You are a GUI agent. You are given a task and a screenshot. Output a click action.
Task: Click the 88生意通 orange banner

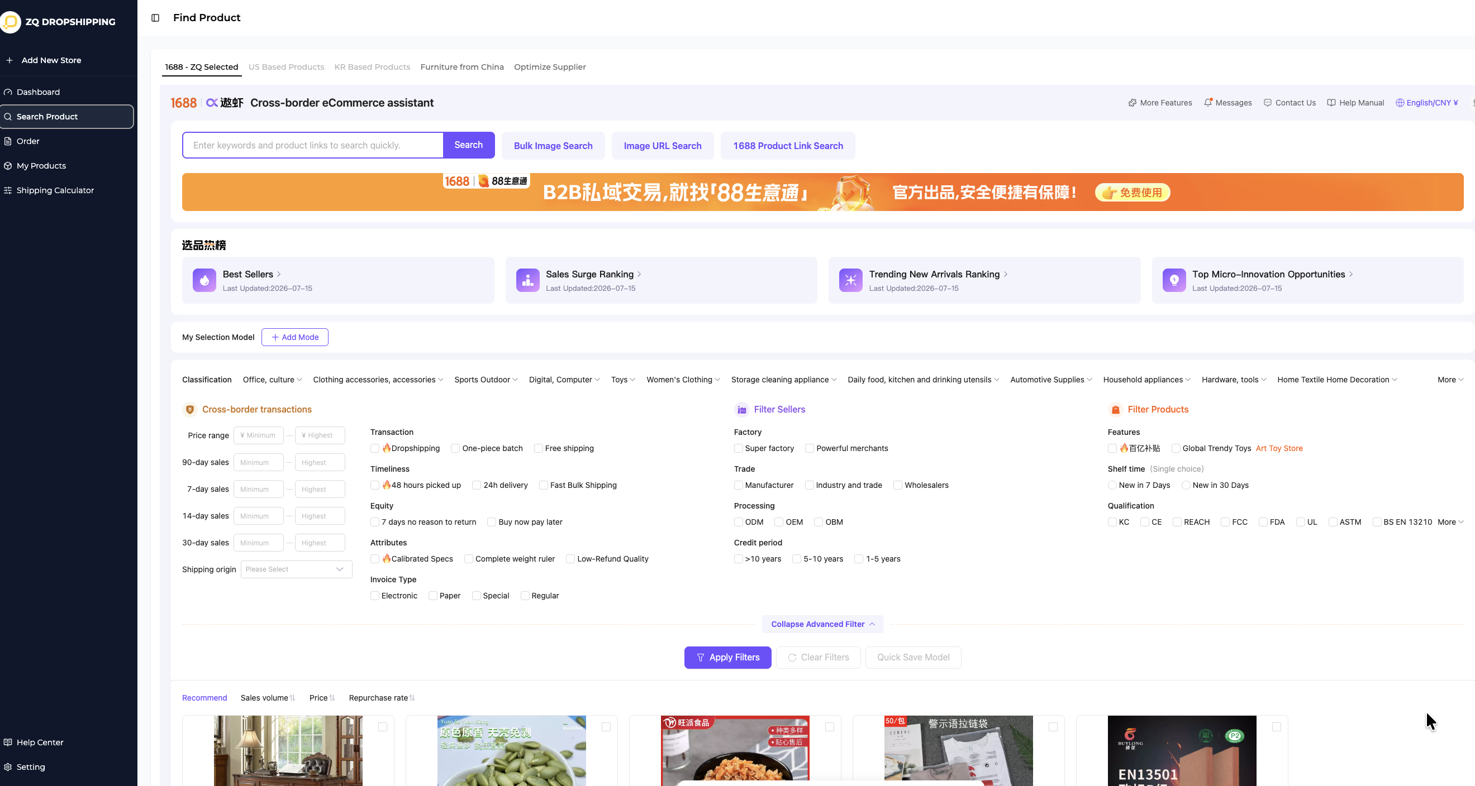pyautogui.click(x=822, y=192)
